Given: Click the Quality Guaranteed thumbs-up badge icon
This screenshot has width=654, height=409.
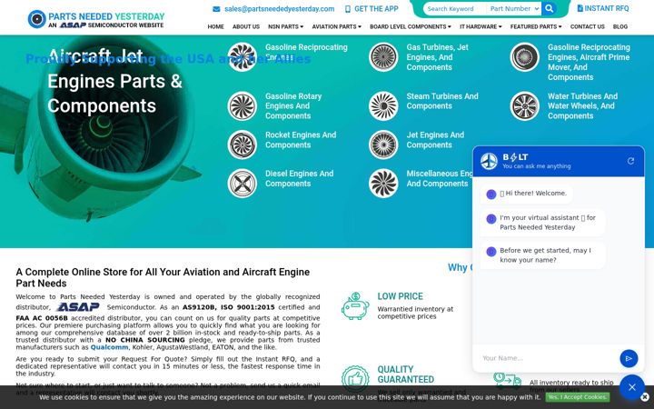Looking at the screenshot, I should click(x=355, y=379).
